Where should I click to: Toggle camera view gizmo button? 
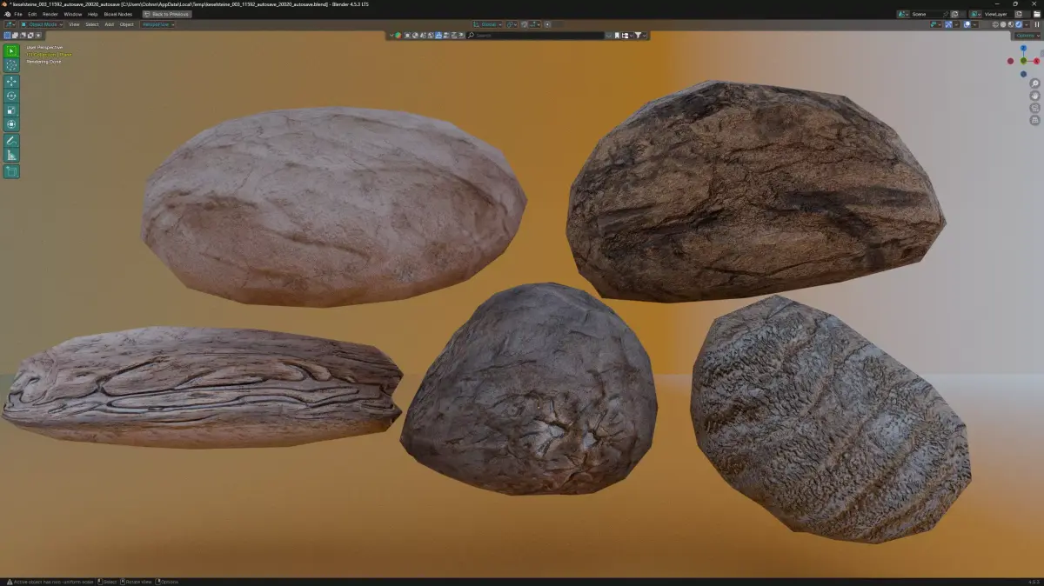point(1034,108)
